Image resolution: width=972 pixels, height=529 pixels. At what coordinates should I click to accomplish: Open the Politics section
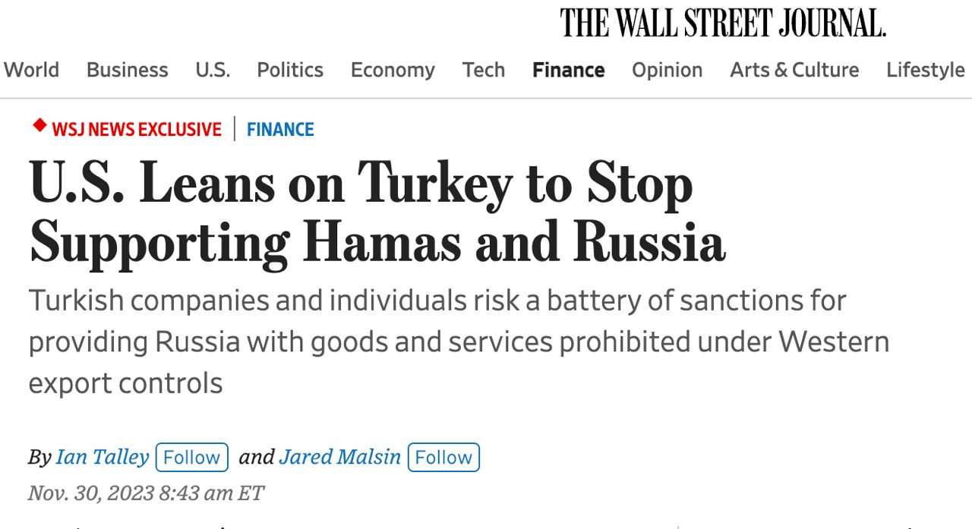290,70
